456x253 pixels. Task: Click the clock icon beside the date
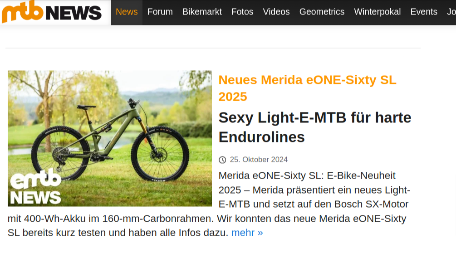[x=222, y=160]
